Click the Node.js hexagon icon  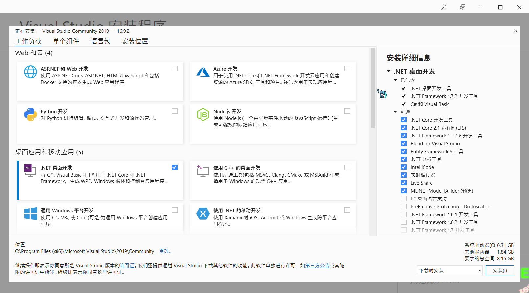coord(203,115)
